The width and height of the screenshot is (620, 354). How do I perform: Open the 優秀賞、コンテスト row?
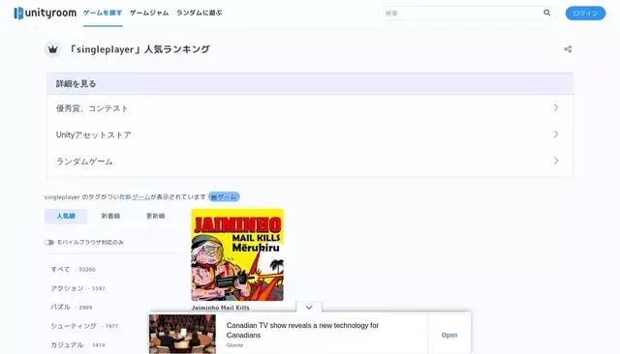[310, 108]
